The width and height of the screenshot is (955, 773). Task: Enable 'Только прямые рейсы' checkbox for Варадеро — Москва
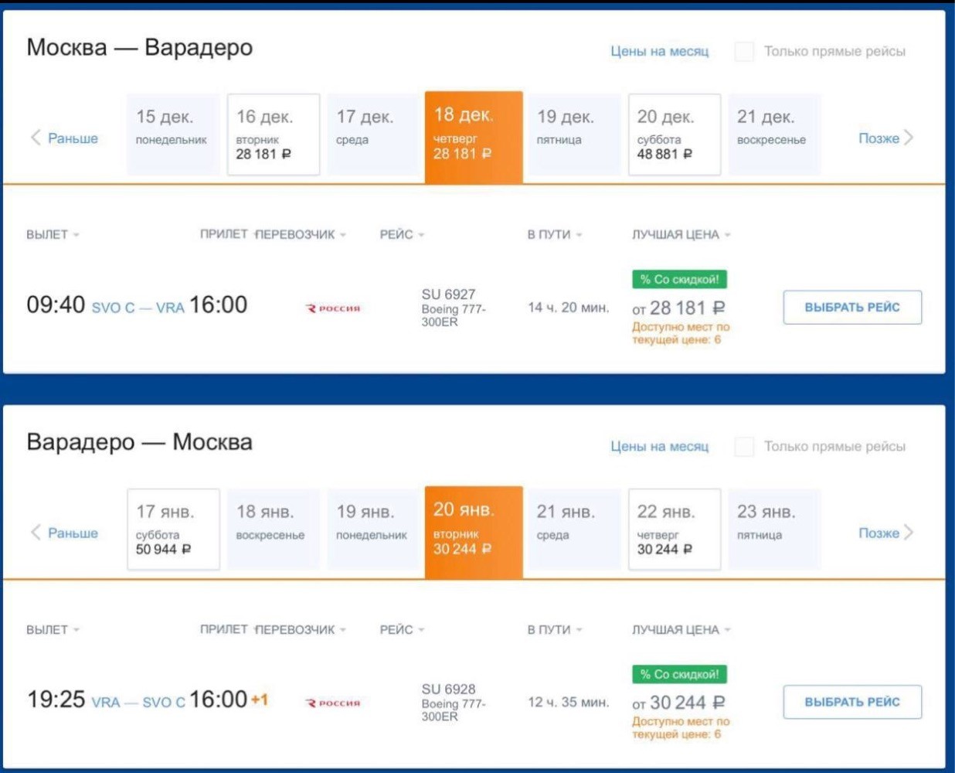[x=744, y=447]
